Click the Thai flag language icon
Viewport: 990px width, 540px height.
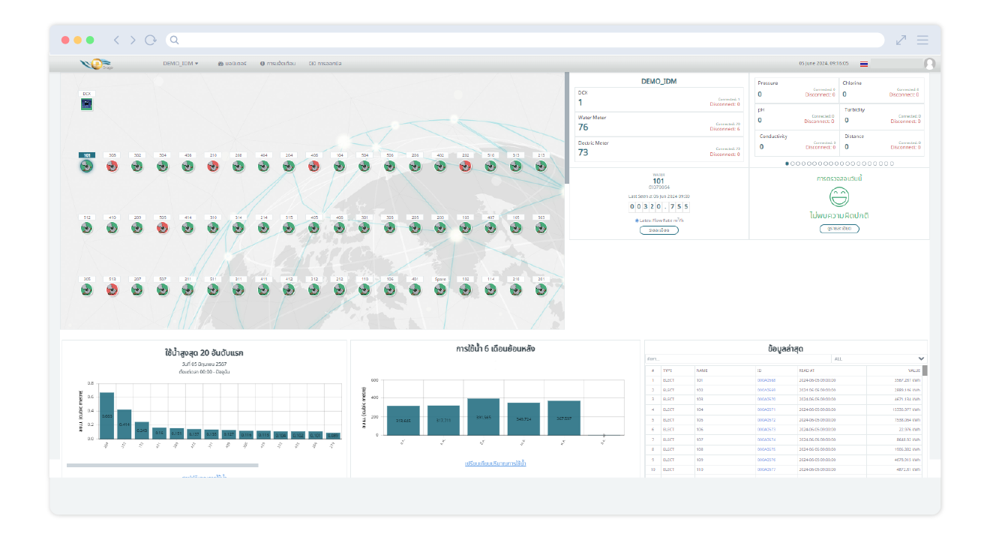(x=864, y=64)
